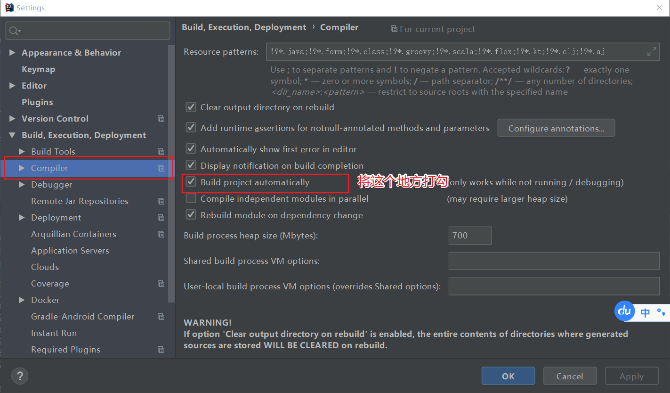The height and width of the screenshot is (393, 670).
Task: Open Clouds settings page
Action: coord(45,267)
